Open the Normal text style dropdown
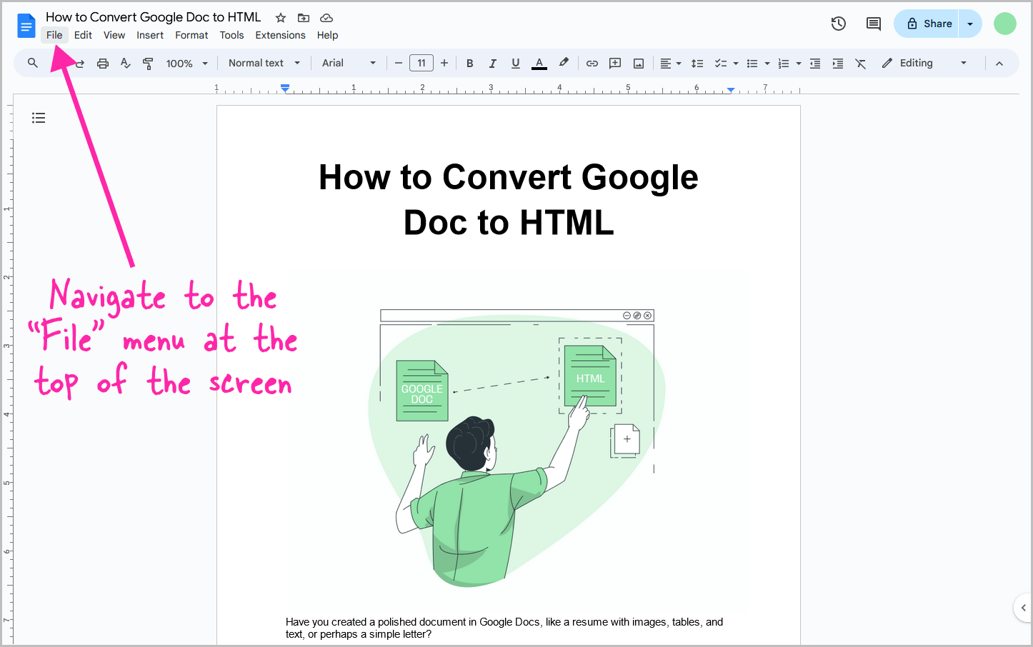The width and height of the screenshot is (1033, 647). [x=264, y=63]
